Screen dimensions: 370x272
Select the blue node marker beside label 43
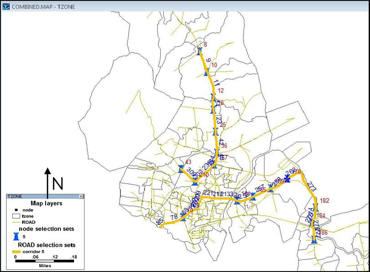coord(181,169)
